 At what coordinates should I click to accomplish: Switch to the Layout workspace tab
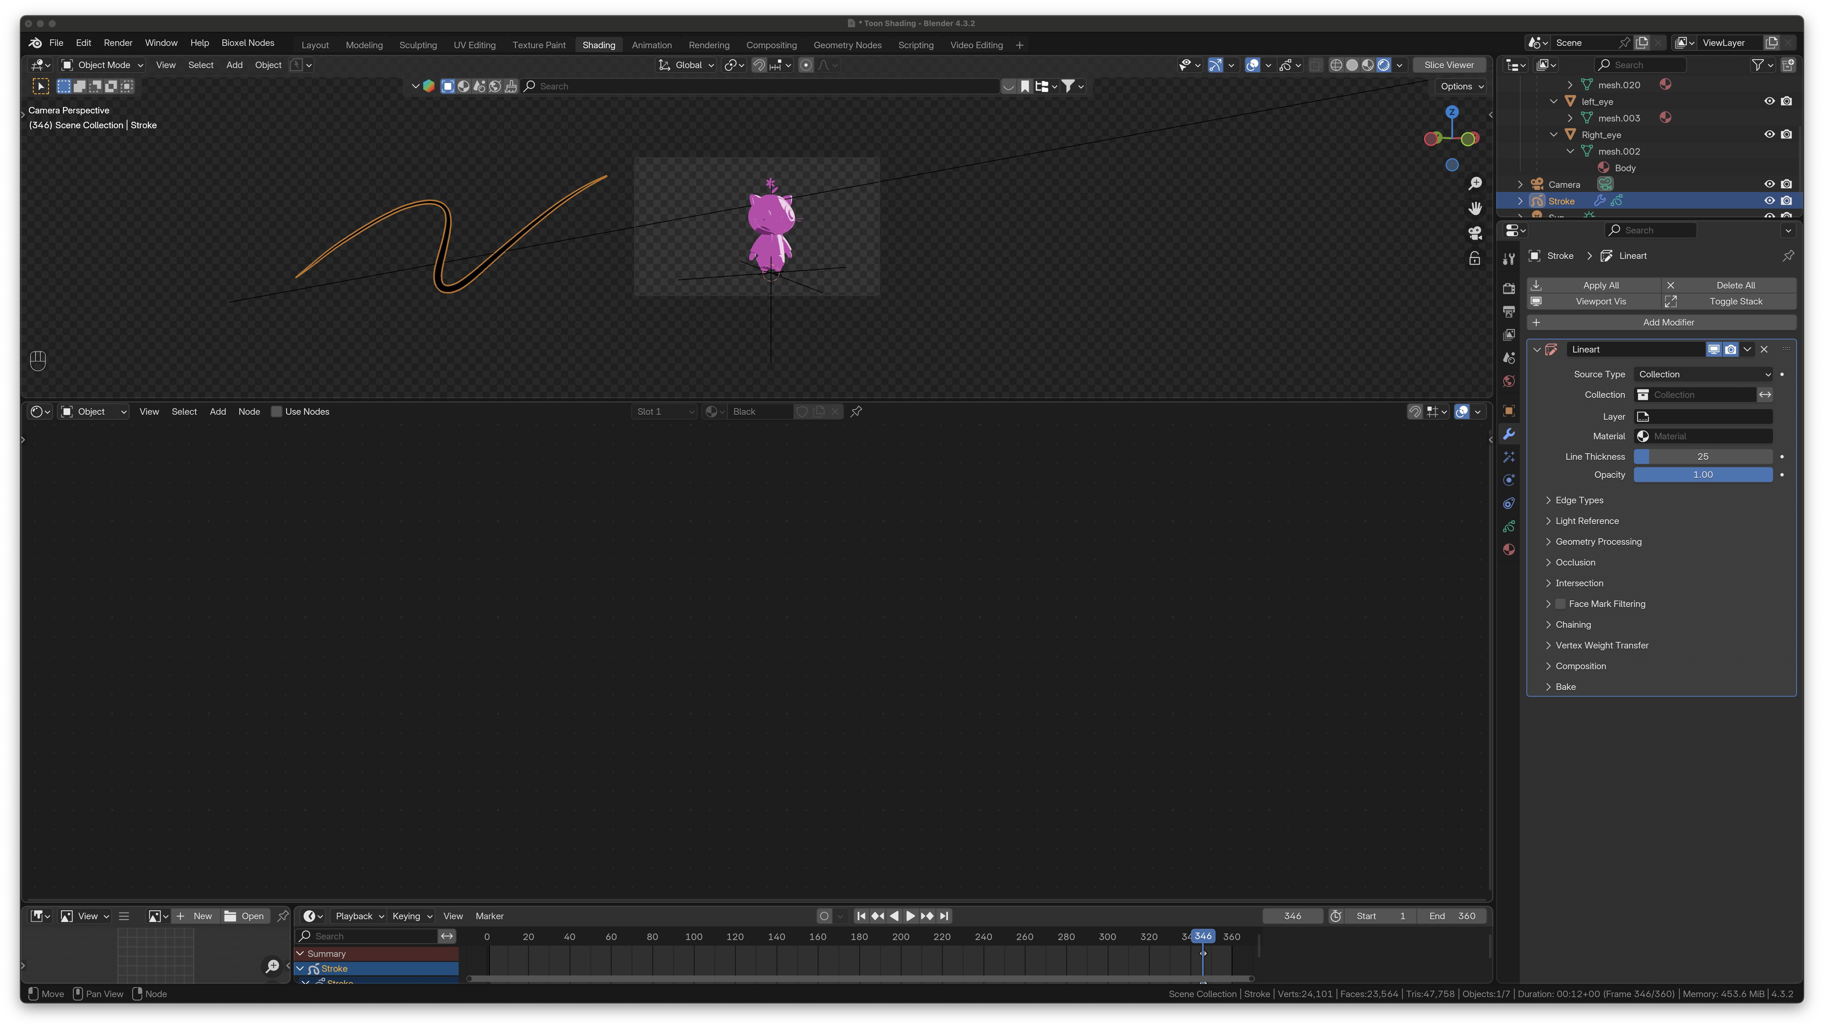[315, 45]
